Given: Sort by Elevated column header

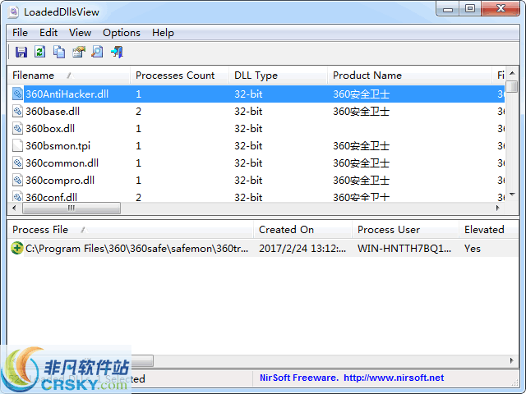Looking at the screenshot, I should click(x=488, y=230).
